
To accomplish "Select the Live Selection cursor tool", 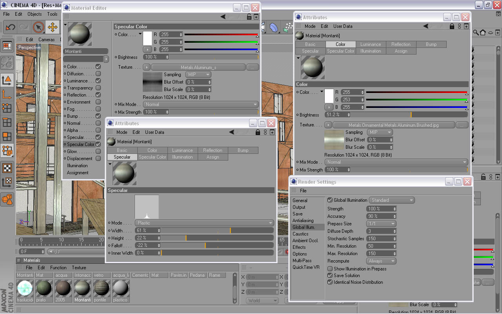I will [x=38, y=27].
